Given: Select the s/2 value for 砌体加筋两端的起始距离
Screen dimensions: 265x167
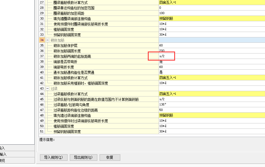Looking at the screenshot, I should click(x=162, y=56).
